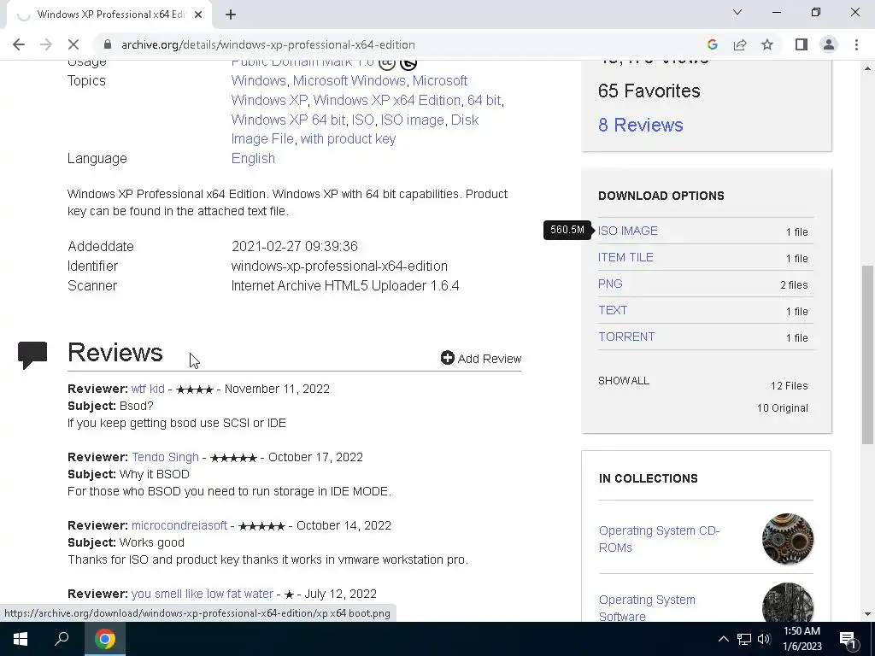
Task: Open Operating System CD-ROMs collection
Action: [x=659, y=539]
